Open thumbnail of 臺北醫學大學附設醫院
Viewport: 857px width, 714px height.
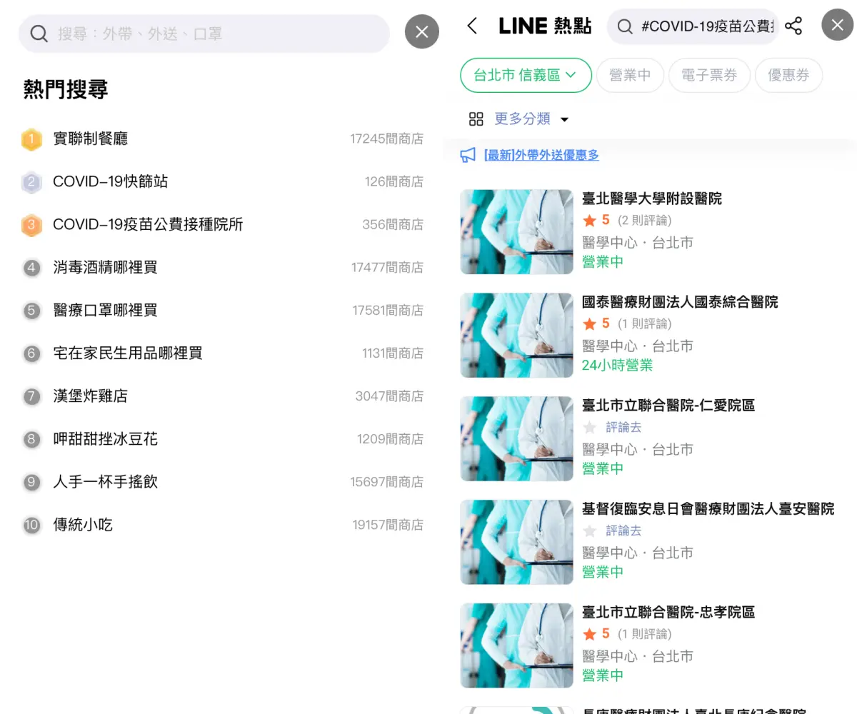[516, 231]
